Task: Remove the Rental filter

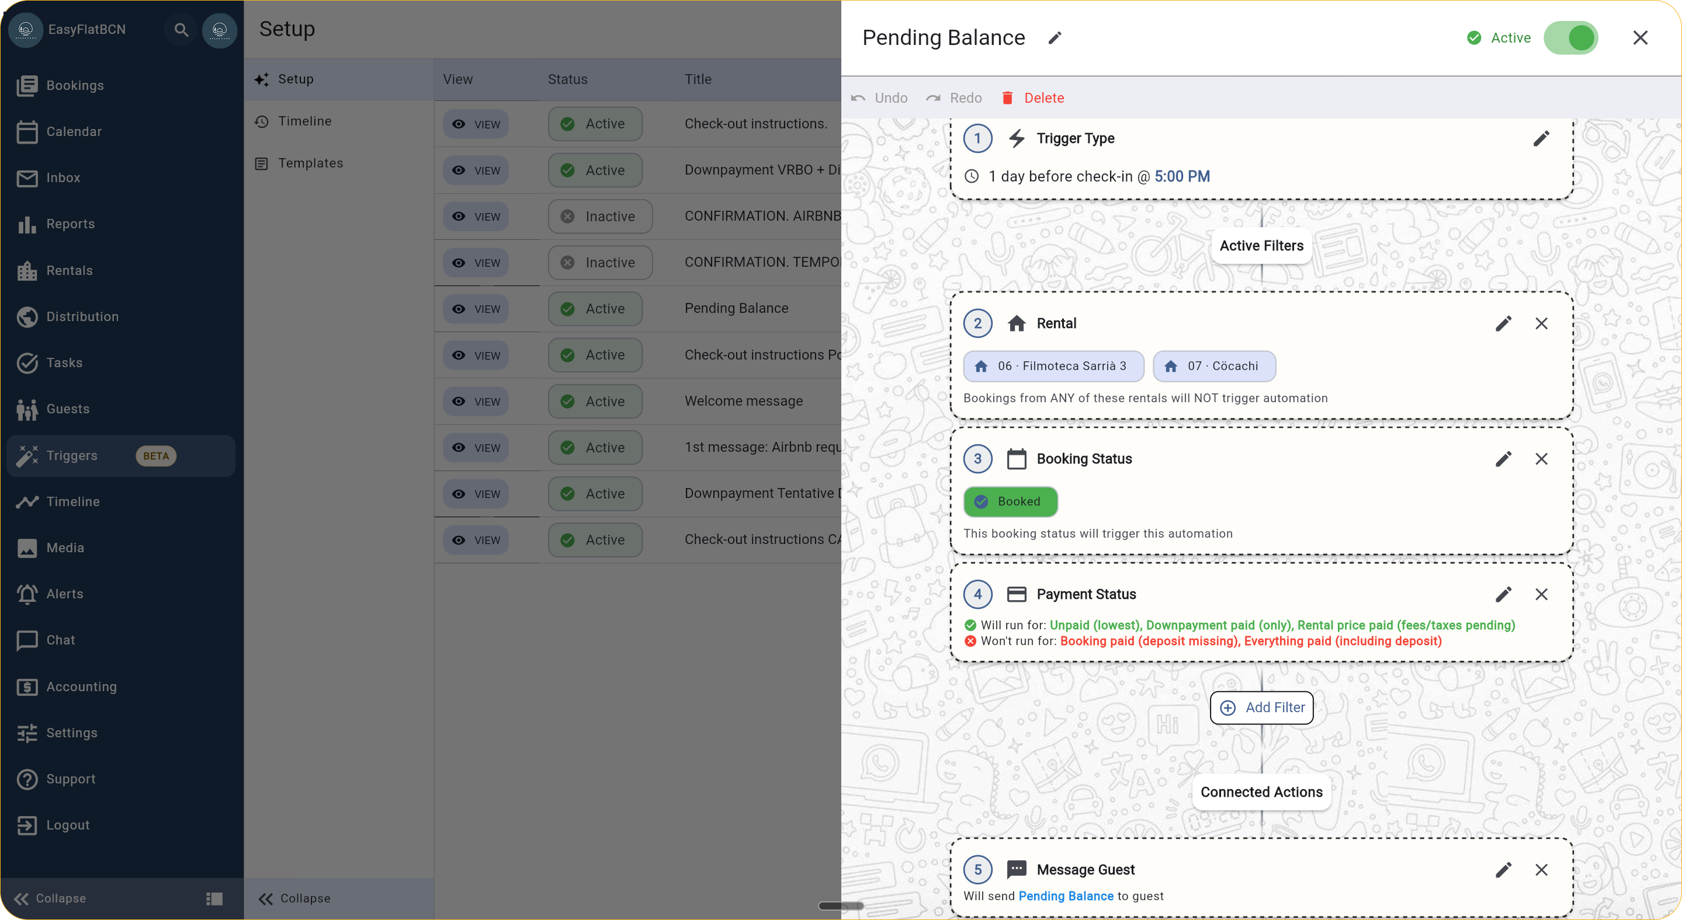Action: [x=1541, y=323]
